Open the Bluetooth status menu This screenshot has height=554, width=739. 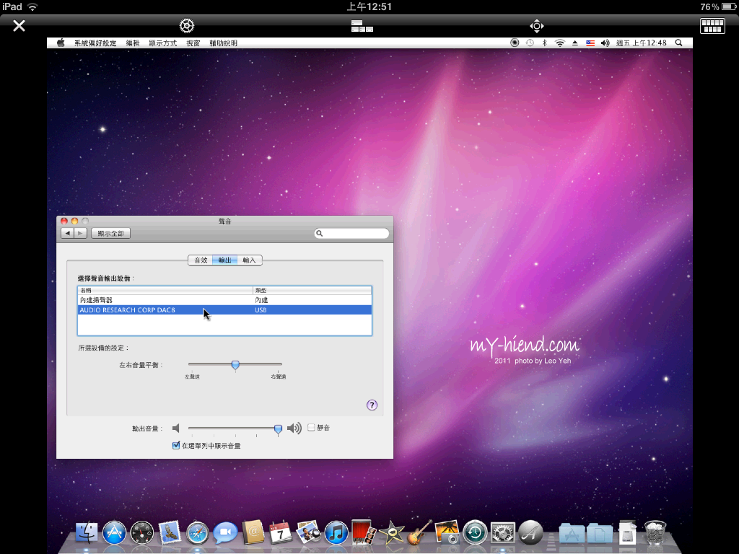tap(544, 43)
